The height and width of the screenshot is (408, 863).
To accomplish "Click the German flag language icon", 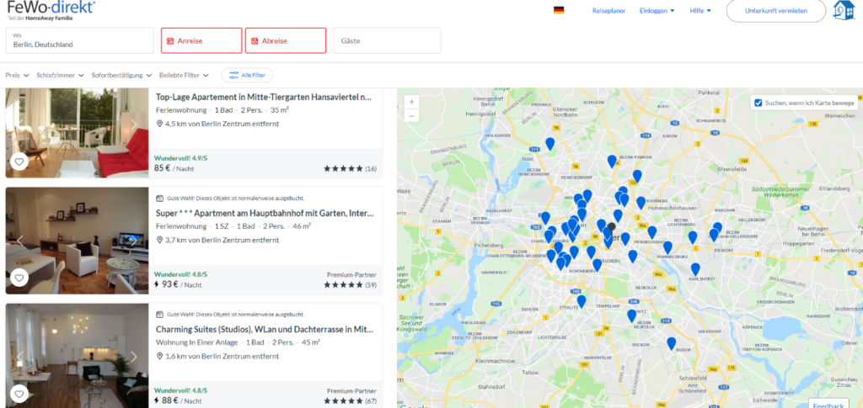I will [x=558, y=10].
